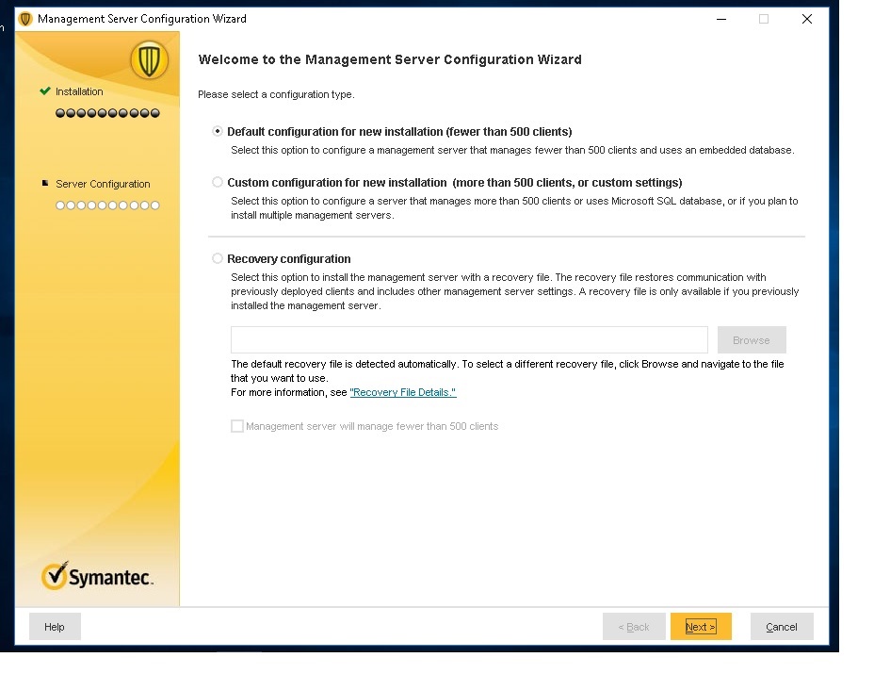Minimize the wizard window
The width and height of the screenshot is (874, 690).
721,19
